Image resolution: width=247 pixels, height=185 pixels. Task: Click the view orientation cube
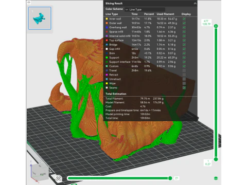40,172
